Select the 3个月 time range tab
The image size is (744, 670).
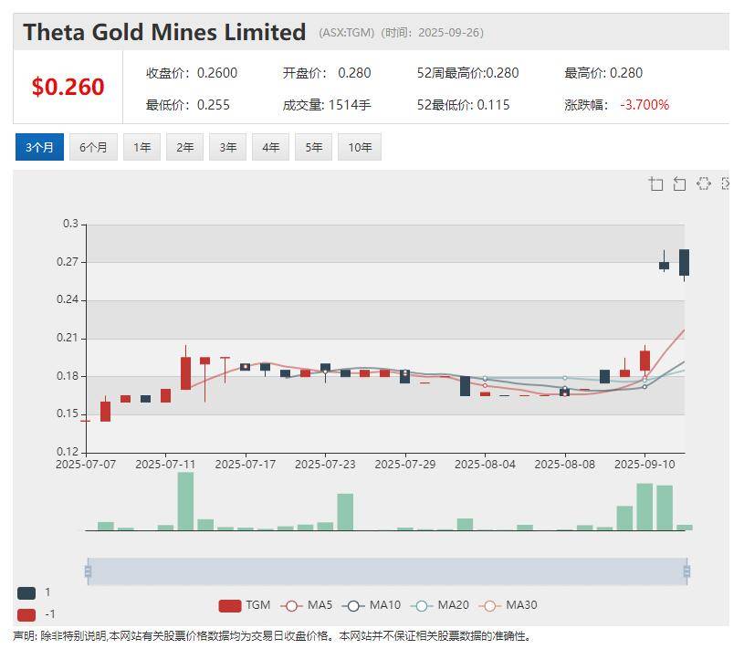(x=39, y=147)
